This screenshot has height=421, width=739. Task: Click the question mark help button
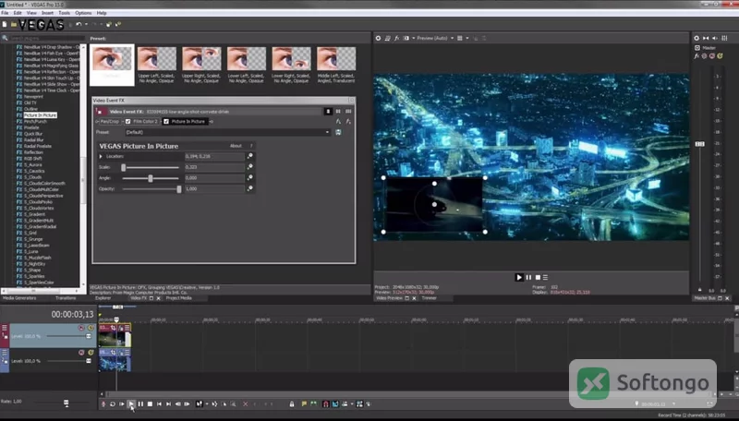(251, 146)
